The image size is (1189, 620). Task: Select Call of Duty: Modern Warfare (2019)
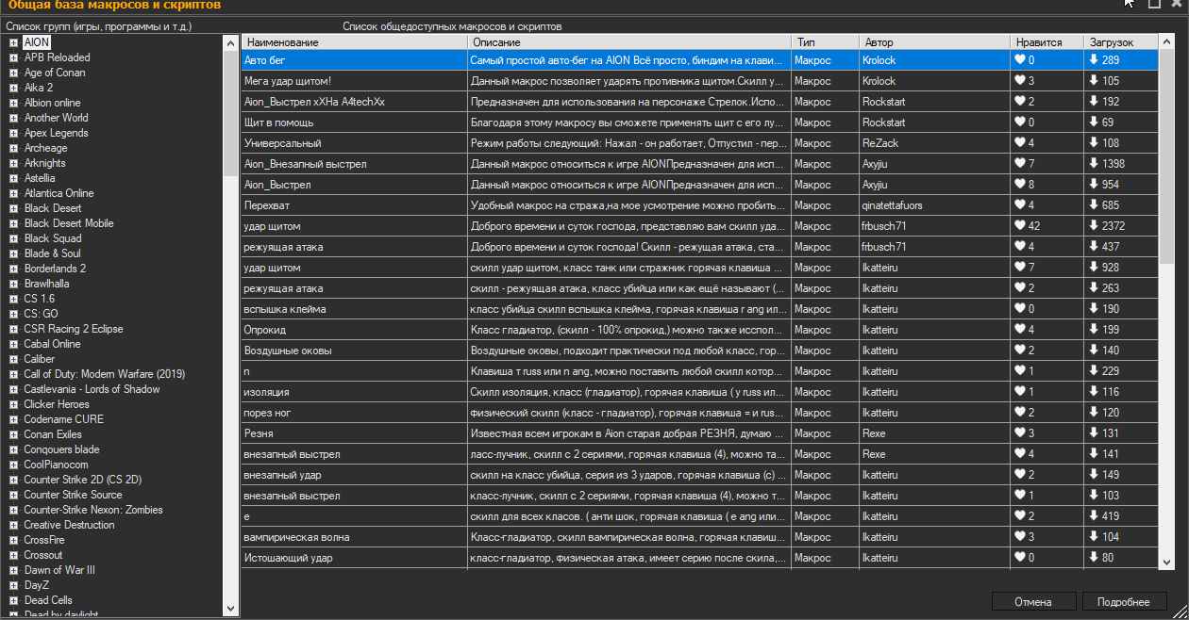pos(105,374)
